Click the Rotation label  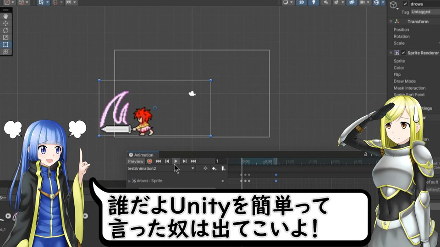coord(401,37)
